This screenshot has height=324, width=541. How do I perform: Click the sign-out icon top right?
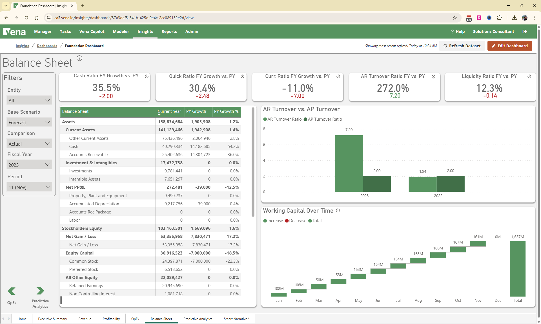(x=525, y=31)
